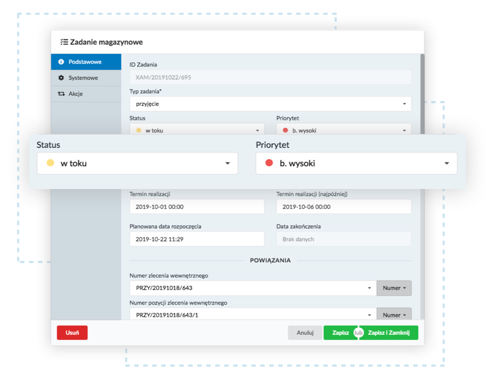
Task: Click the red Usuń button
Action: click(x=72, y=333)
